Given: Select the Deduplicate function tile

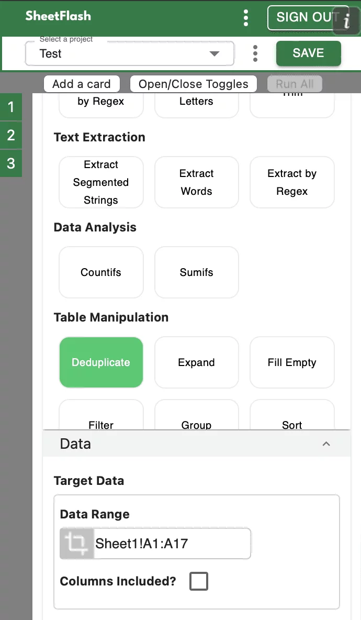Looking at the screenshot, I should (101, 362).
